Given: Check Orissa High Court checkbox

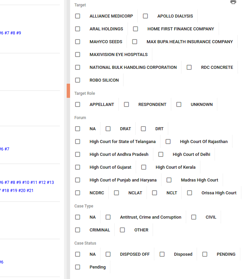Looking at the screenshot, I should coord(190,193).
